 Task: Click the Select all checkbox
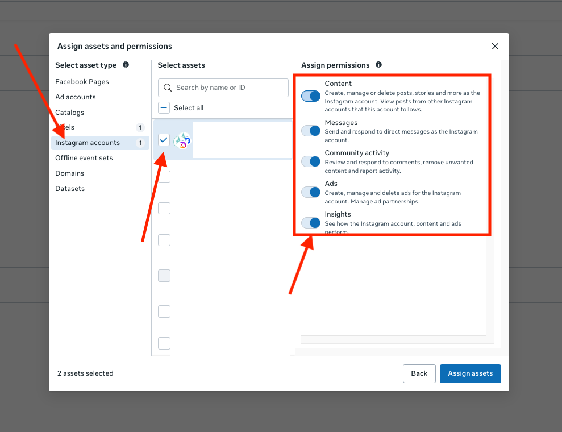point(164,108)
